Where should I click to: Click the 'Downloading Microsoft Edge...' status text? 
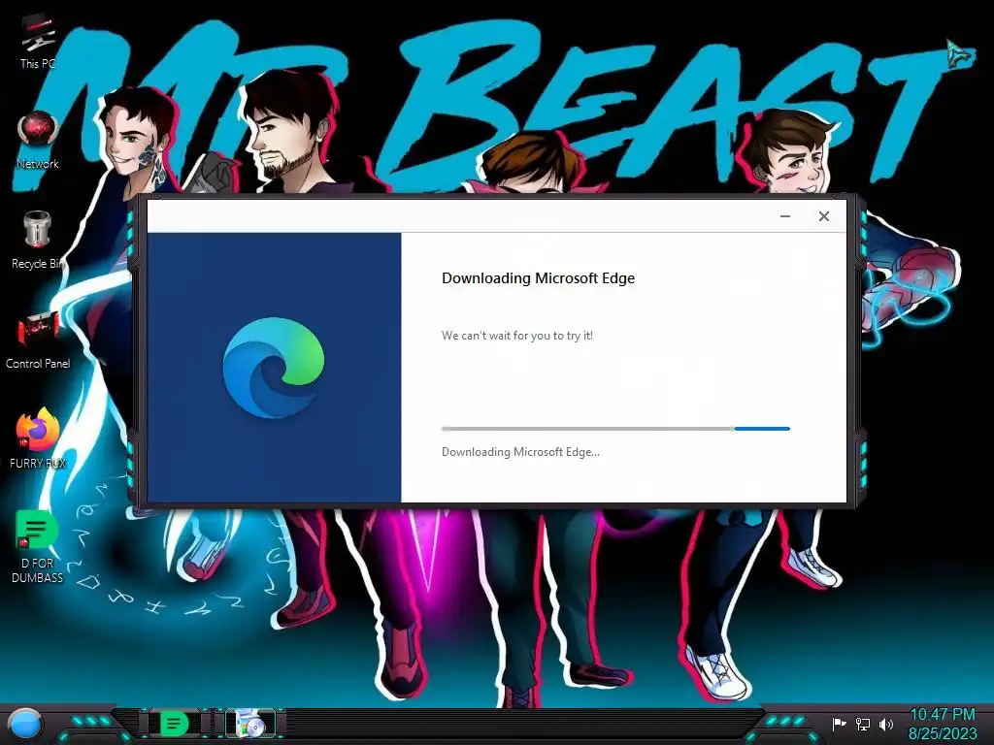(520, 452)
